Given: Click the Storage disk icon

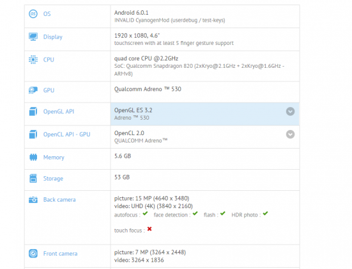Looking at the screenshot, I should 33,178.
